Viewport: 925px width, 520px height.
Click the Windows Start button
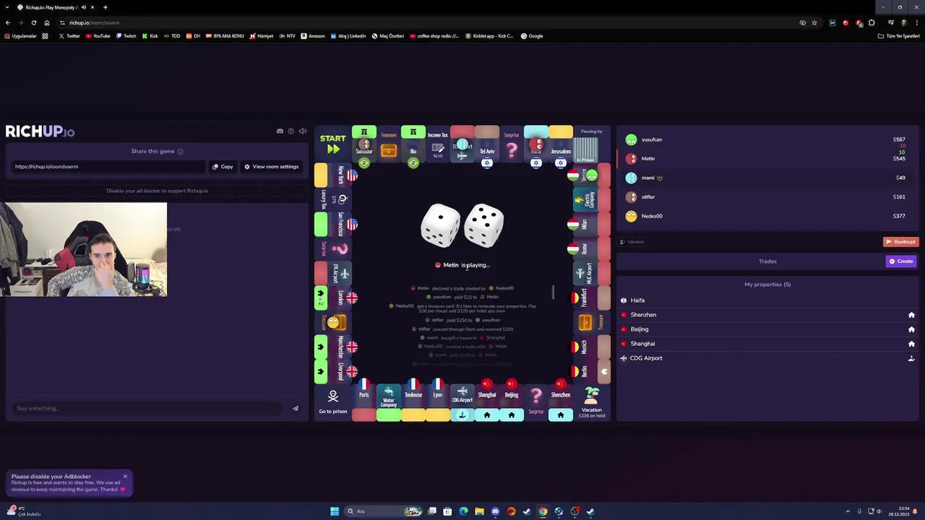(x=335, y=511)
